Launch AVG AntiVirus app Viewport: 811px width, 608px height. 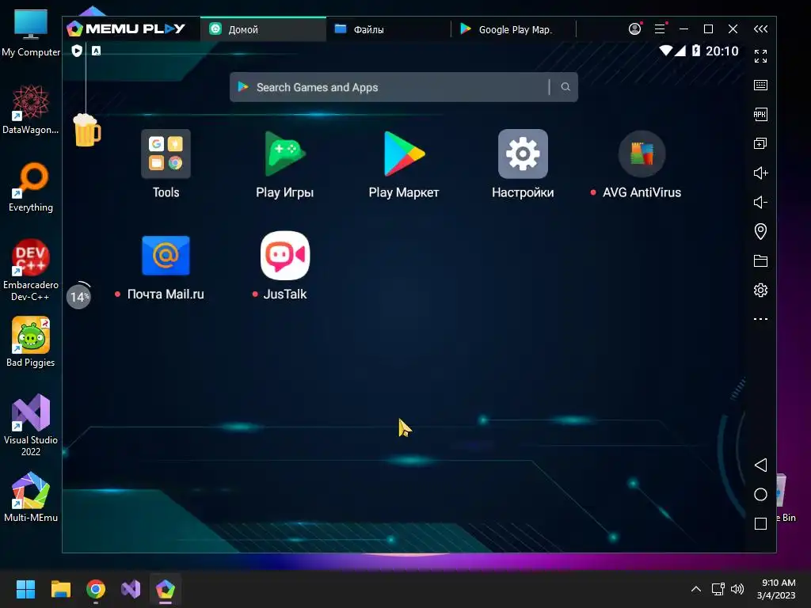(x=642, y=154)
